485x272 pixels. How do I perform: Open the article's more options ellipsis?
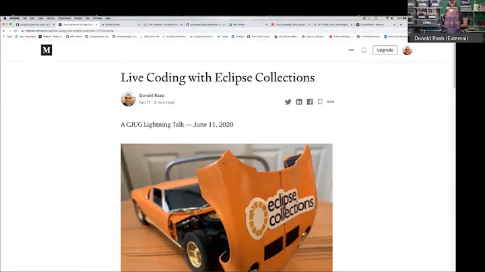(x=330, y=102)
